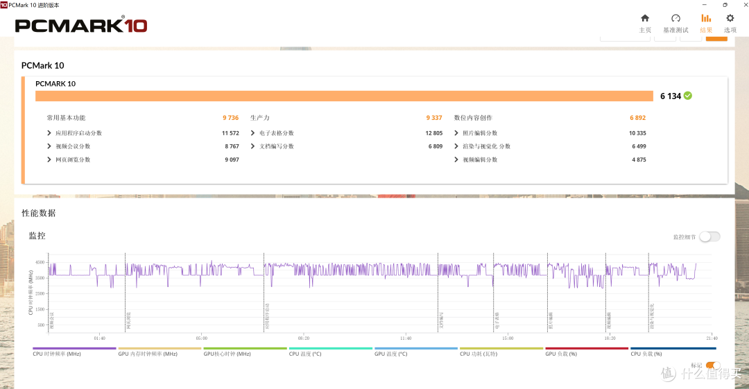This screenshot has width=749, height=389.
Task: Click the 文档编写 marker line on the chart
Action: point(438,293)
